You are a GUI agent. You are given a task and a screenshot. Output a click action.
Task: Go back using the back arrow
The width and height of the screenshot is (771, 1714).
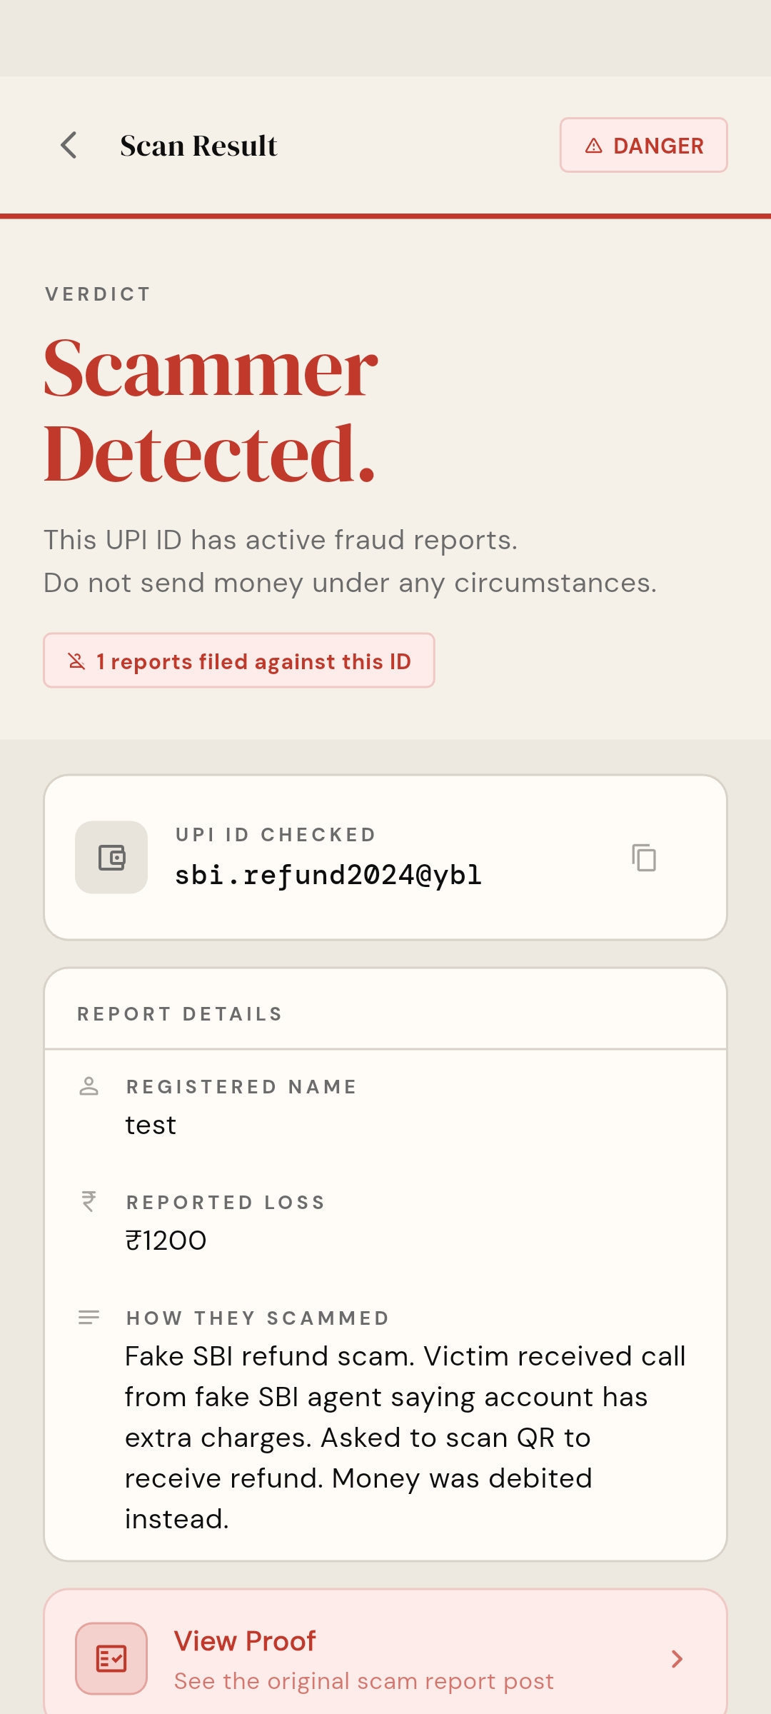69,145
